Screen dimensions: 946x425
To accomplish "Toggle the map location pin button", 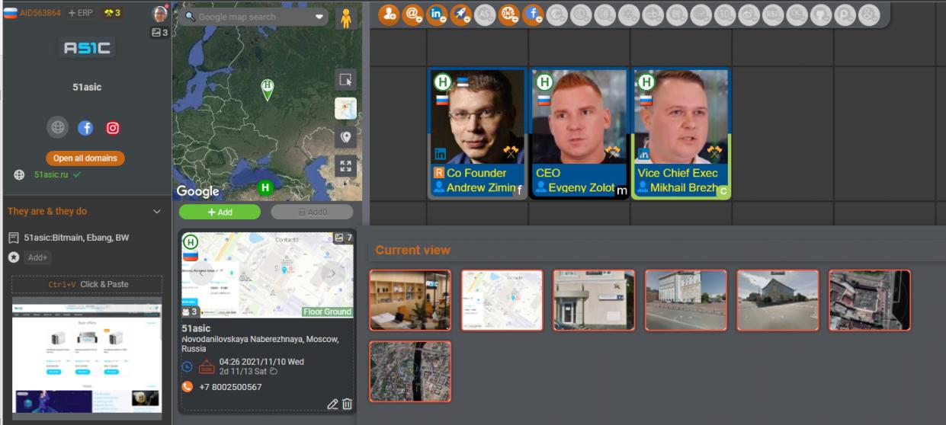I will coord(345,137).
